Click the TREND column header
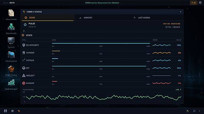 (155, 40)
